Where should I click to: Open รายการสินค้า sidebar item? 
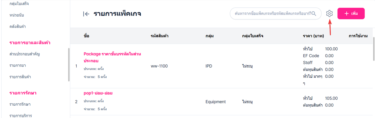point(20,77)
